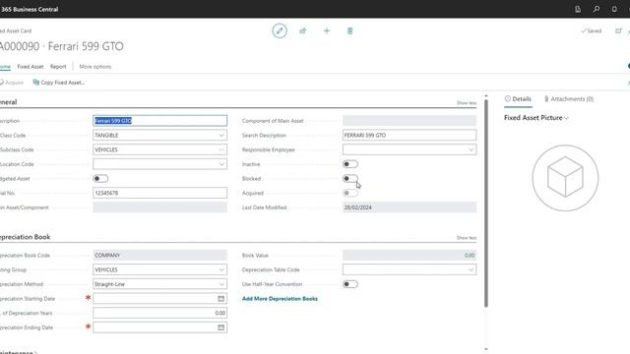Click the Edit pencil icon
The image size is (630, 354).
tap(280, 30)
